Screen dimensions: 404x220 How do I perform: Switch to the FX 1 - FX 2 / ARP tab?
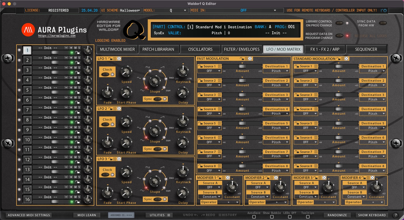tap(325, 49)
